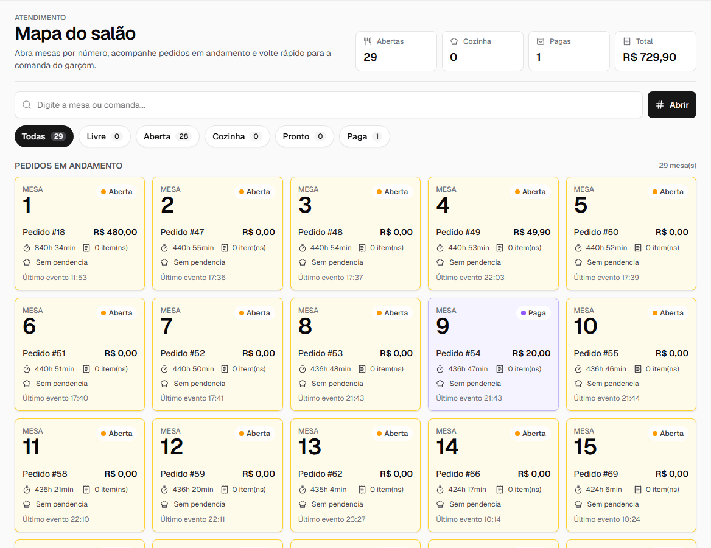Screen dimensions: 711x548
Task: Click 'R$ 480,00' amount on Mesa 1
Action: coord(115,232)
